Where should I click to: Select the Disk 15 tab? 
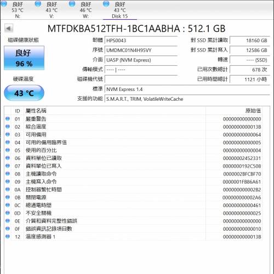120,10
